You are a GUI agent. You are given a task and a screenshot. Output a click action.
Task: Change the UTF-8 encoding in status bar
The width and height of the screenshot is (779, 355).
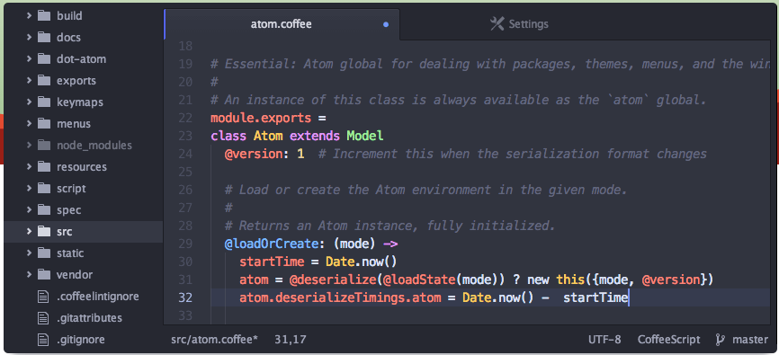tap(604, 340)
